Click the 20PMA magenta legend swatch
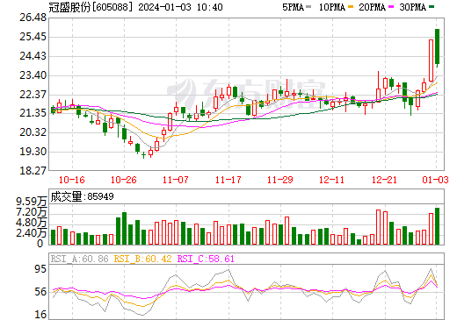Image resolution: width=457 pixels, height=320 pixels. click(x=391, y=7)
